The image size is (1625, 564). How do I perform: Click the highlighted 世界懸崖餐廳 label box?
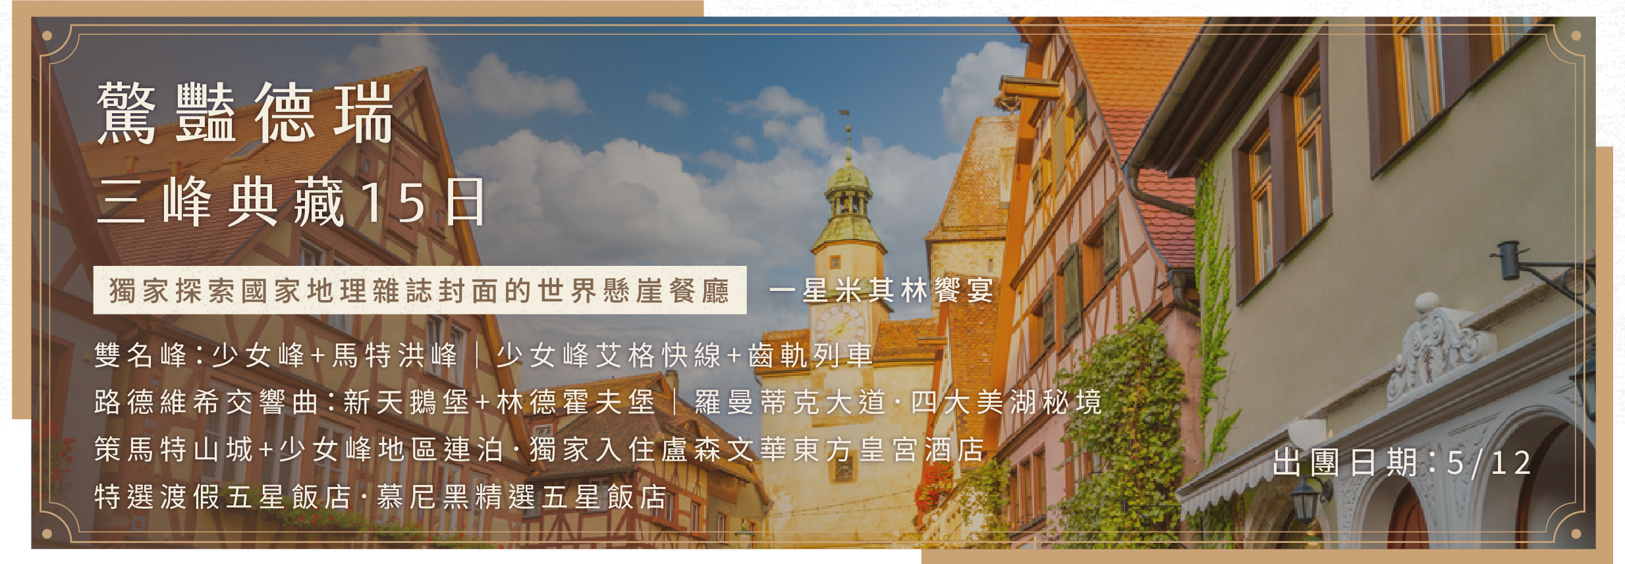coord(420,290)
